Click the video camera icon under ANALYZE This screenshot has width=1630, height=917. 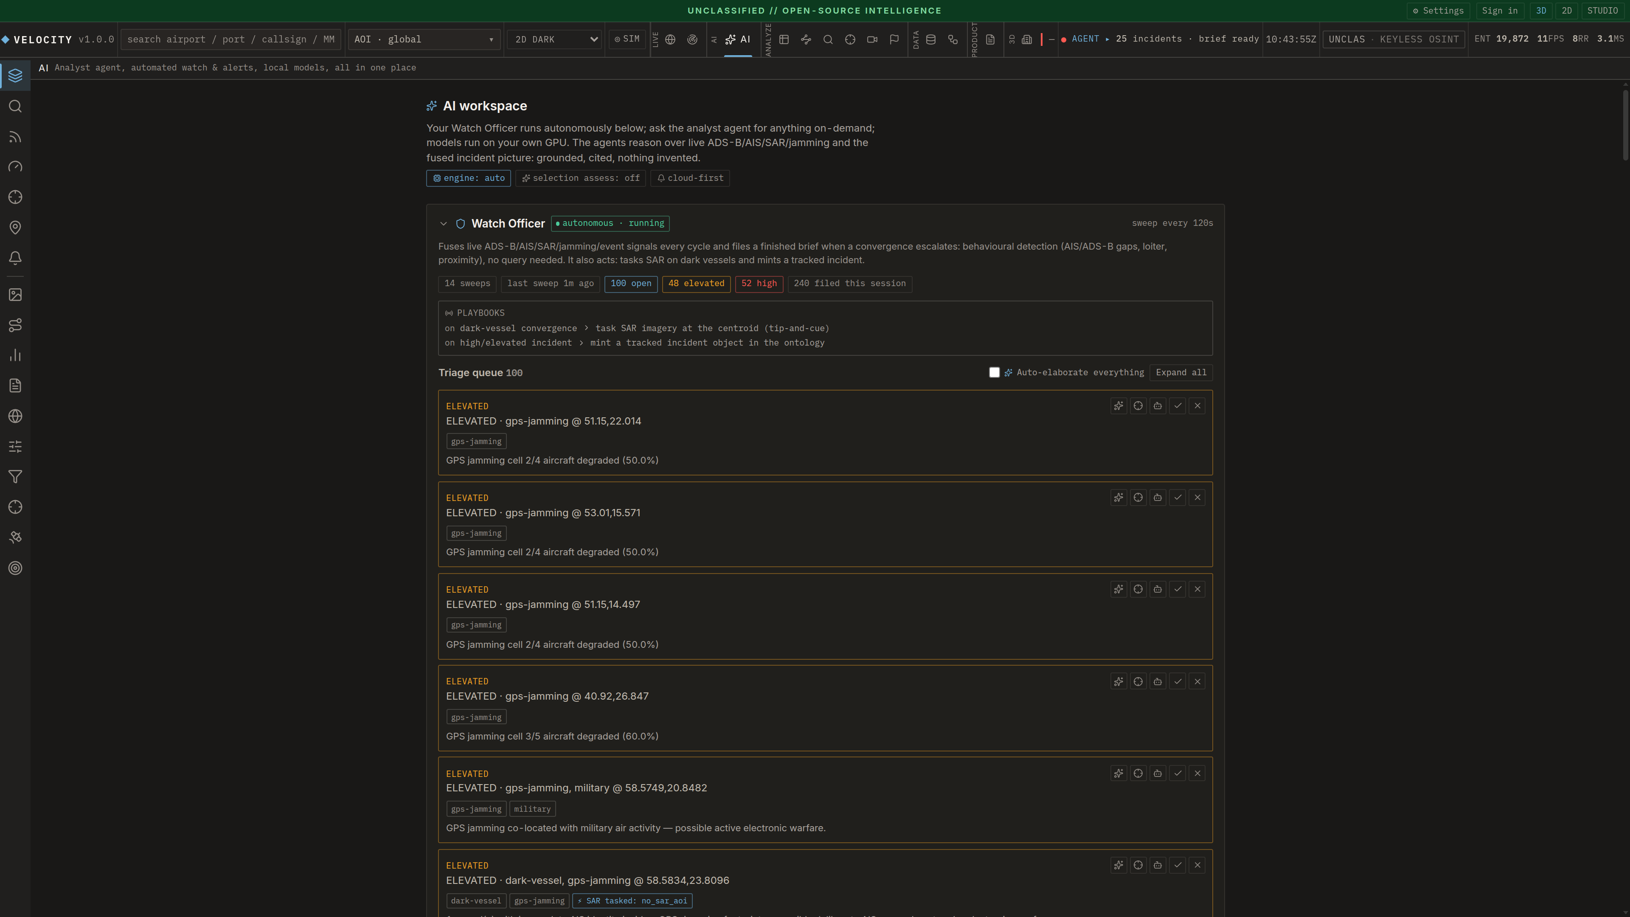[872, 39]
